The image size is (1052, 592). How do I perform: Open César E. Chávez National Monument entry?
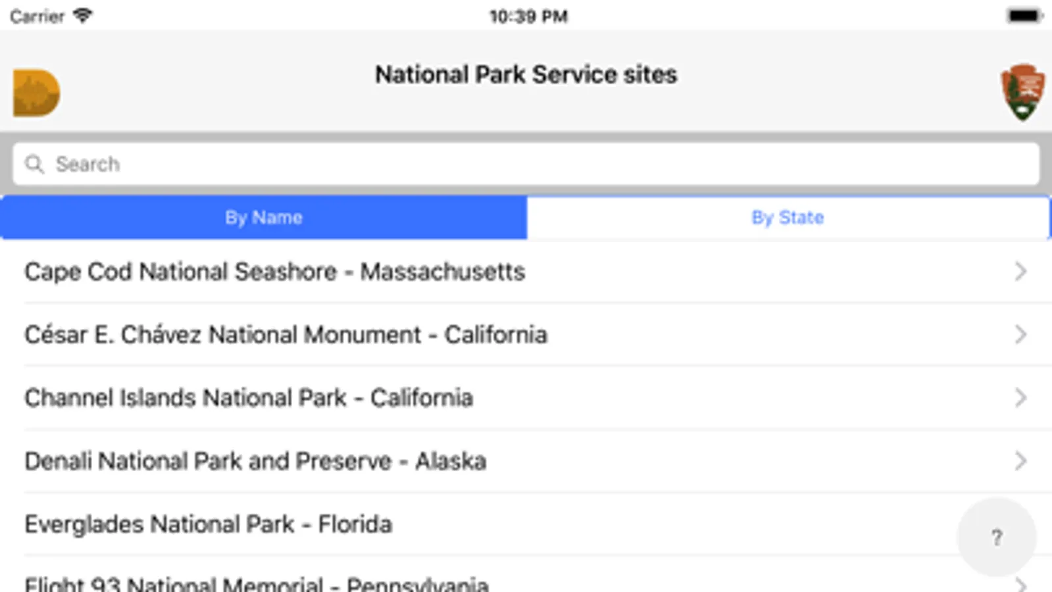pyautogui.click(x=286, y=335)
